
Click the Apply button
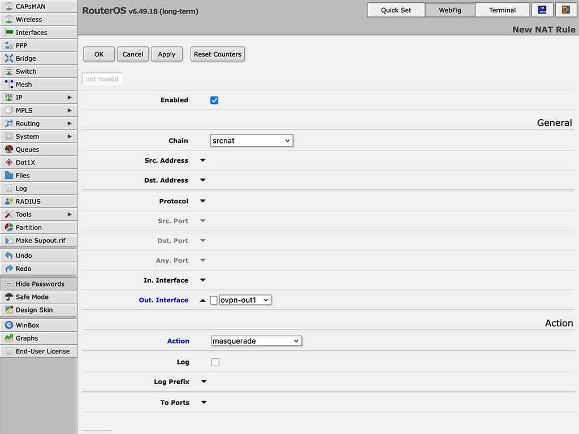(x=167, y=54)
